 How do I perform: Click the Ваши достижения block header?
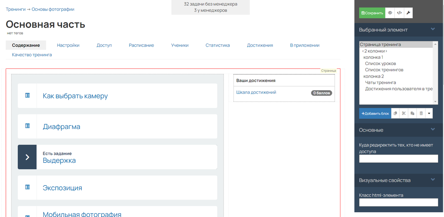coord(284,80)
